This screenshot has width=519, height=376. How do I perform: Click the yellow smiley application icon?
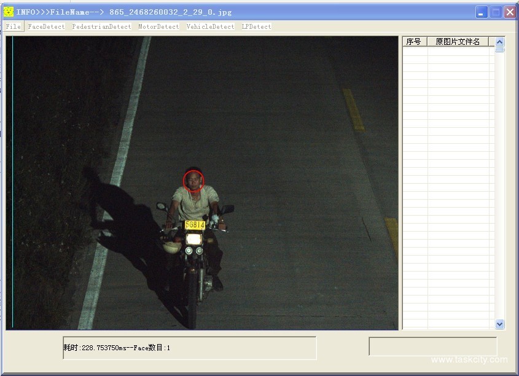pyautogui.click(x=9, y=12)
